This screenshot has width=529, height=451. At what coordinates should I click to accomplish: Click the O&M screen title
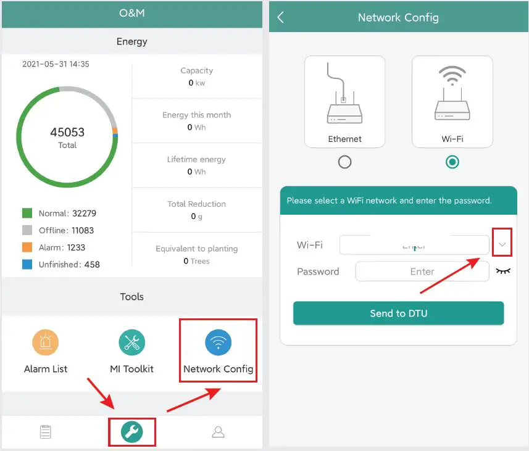[x=132, y=13]
